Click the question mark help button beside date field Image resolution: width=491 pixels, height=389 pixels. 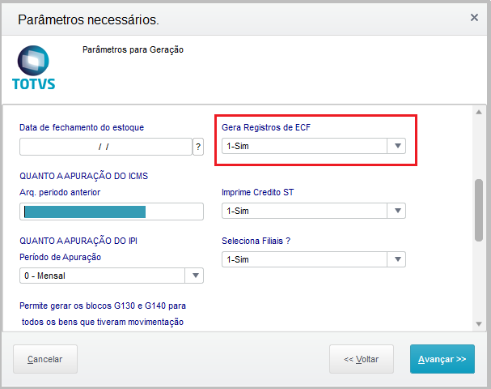(197, 147)
